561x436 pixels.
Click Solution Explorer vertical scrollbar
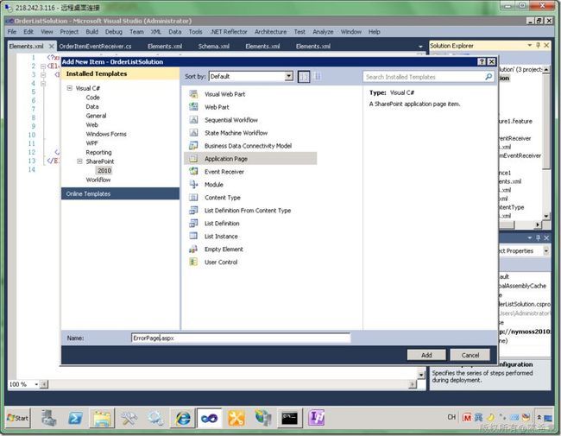point(546,142)
